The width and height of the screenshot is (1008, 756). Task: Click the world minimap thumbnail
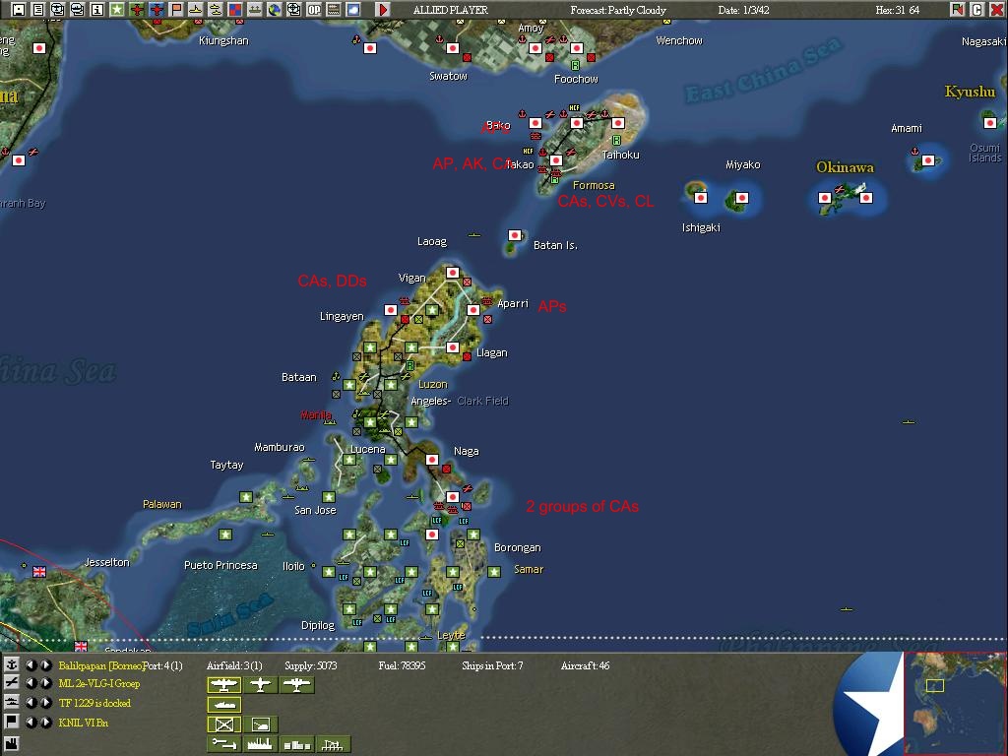tap(955, 703)
